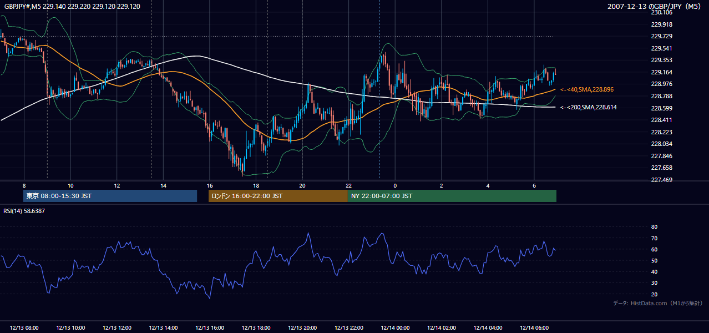This screenshot has width=709, height=333.
Task: Click the 12/13 20:00 time label
Action: pyautogui.click(x=302, y=328)
